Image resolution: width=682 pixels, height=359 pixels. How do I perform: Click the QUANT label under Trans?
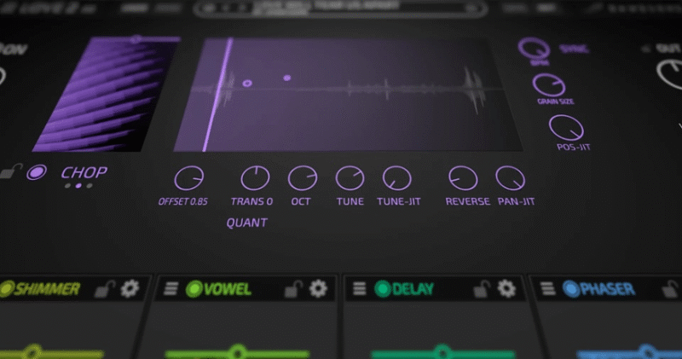click(x=246, y=223)
